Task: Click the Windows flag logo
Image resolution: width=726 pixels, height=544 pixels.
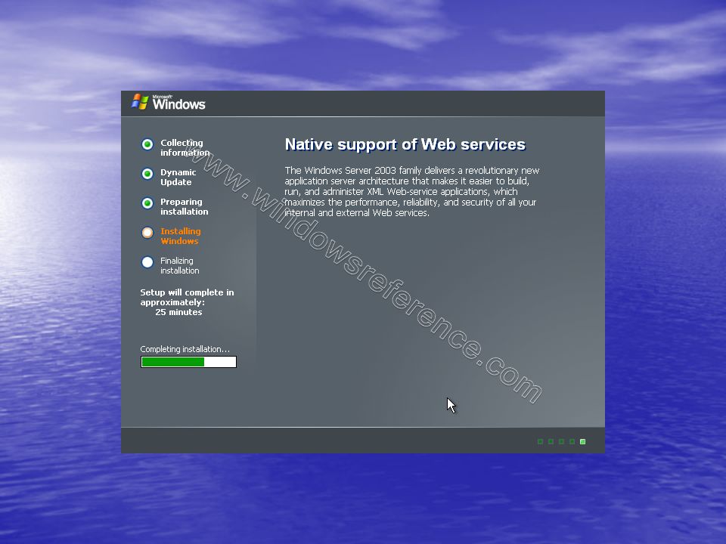Action: pyautogui.click(x=139, y=102)
